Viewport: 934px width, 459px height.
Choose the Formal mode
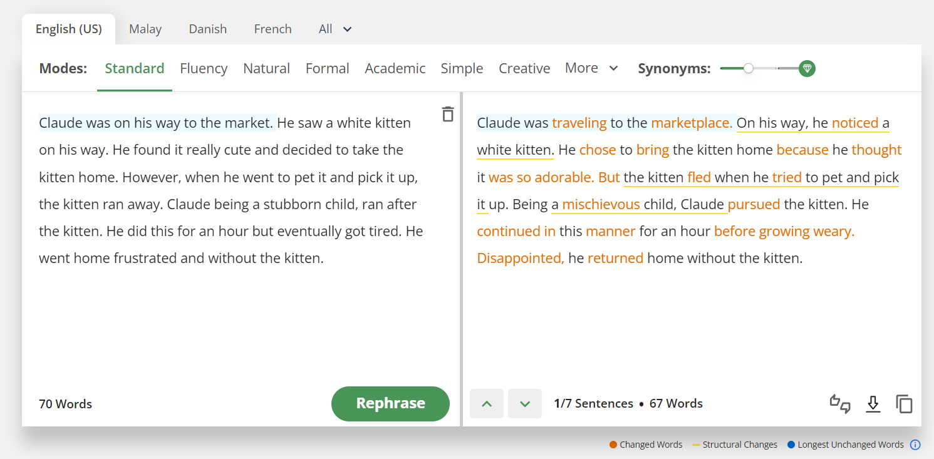tap(327, 68)
